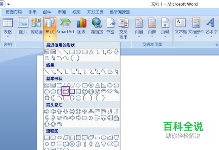Expand the 页码 page number dropdown

coord(165,37)
